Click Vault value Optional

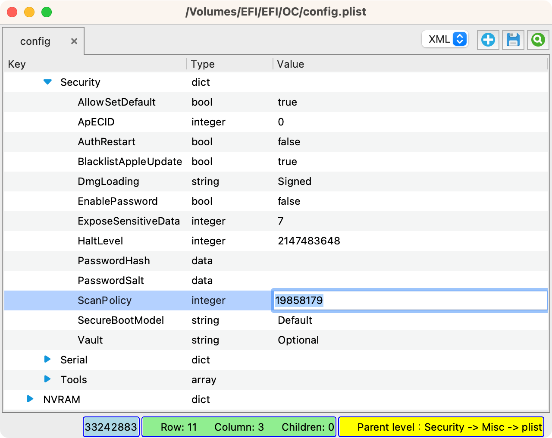[x=298, y=340]
